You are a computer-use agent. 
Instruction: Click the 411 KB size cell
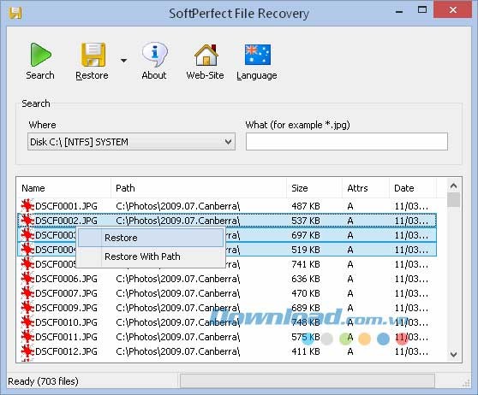coord(306,351)
